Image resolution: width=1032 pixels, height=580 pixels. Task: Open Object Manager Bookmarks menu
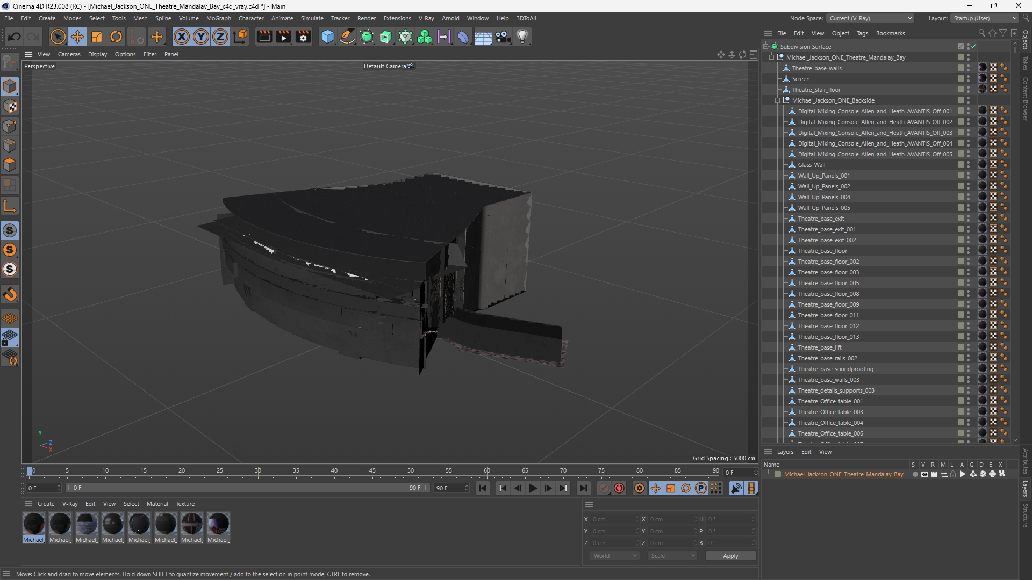890,33
